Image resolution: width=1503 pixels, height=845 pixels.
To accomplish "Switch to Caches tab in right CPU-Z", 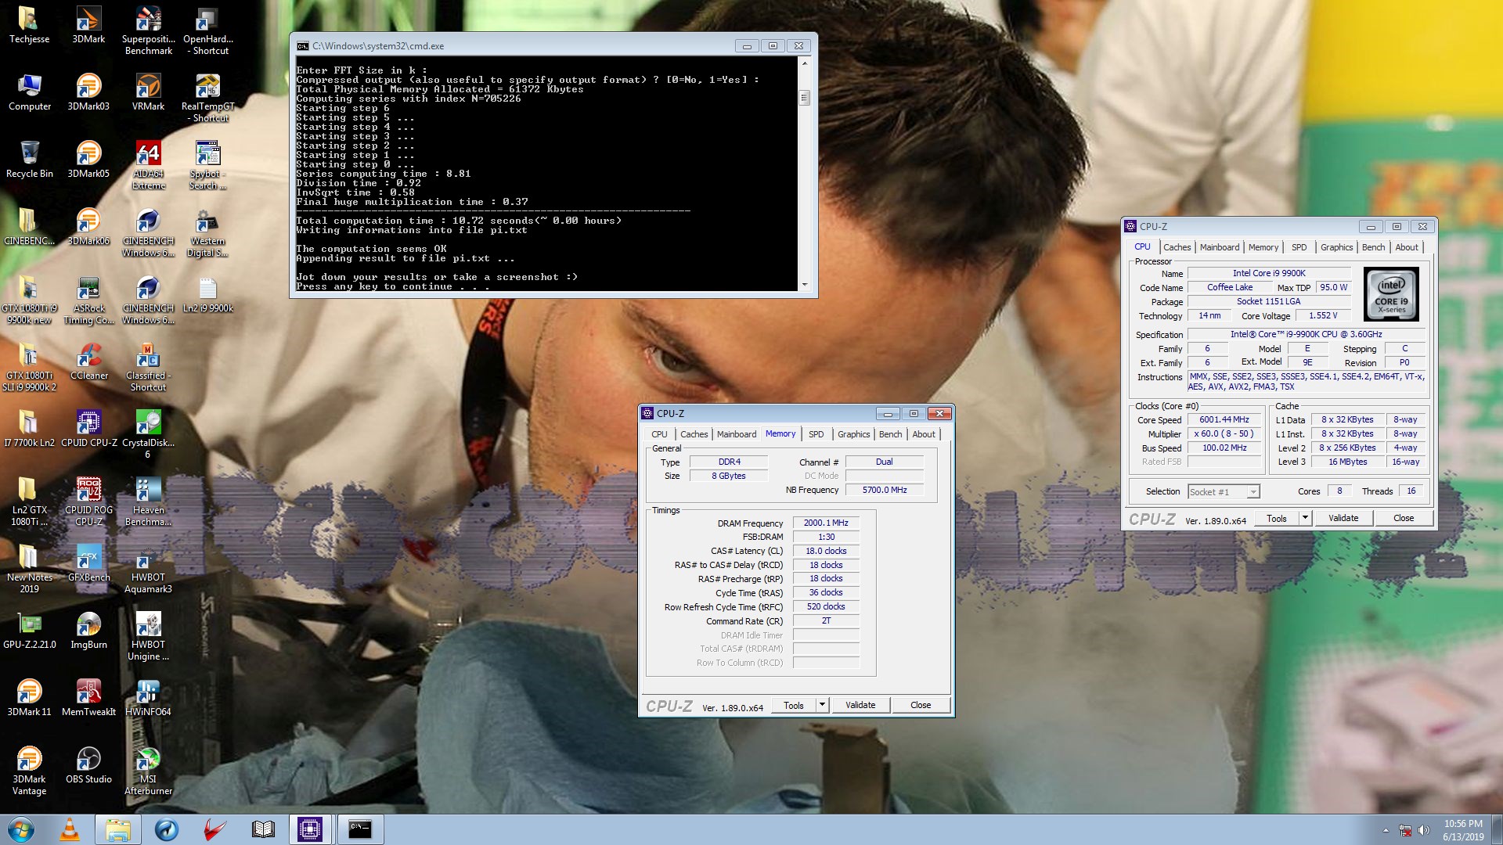I will (x=1177, y=247).
